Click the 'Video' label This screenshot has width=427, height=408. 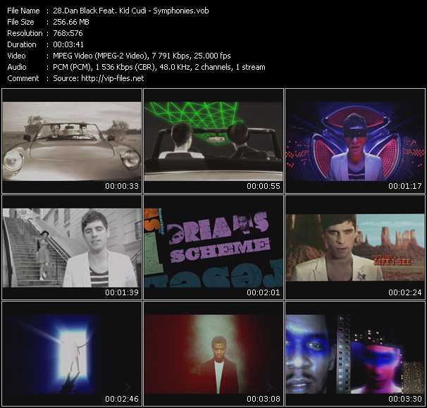tap(16, 56)
